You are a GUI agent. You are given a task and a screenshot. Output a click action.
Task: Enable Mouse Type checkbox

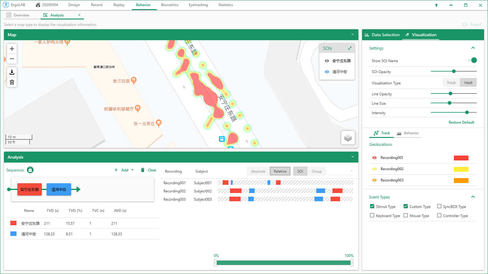406,215
